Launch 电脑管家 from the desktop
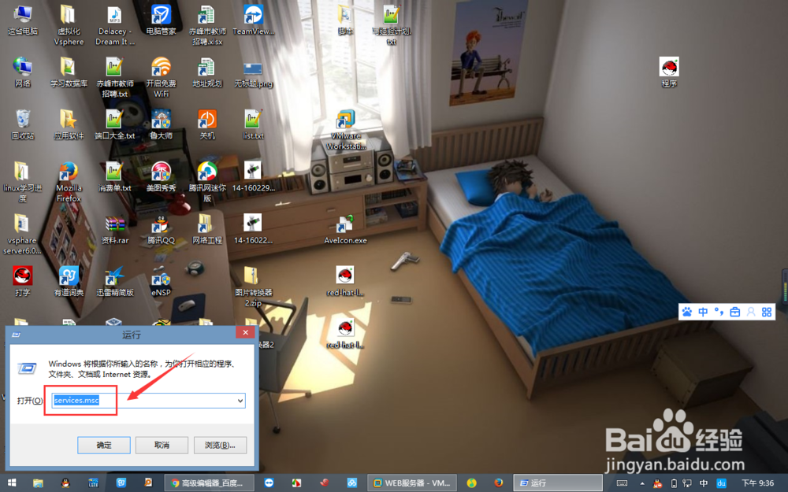788x492 pixels. 161,20
